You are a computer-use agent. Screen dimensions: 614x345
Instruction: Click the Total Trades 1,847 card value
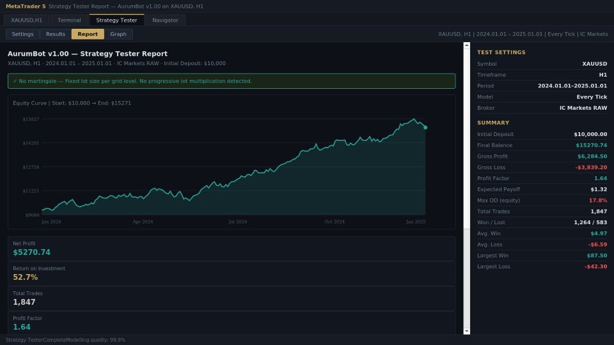pyautogui.click(x=24, y=302)
